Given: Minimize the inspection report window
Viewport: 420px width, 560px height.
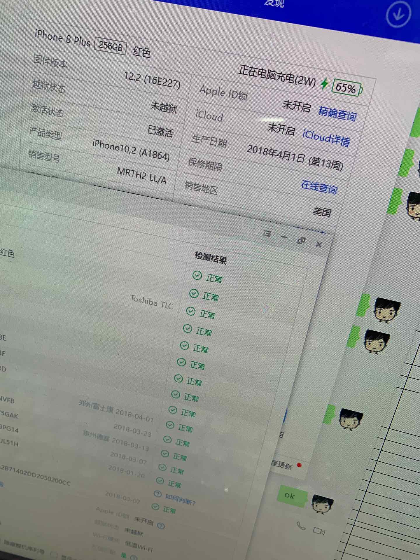Looking at the screenshot, I should click(x=284, y=237).
